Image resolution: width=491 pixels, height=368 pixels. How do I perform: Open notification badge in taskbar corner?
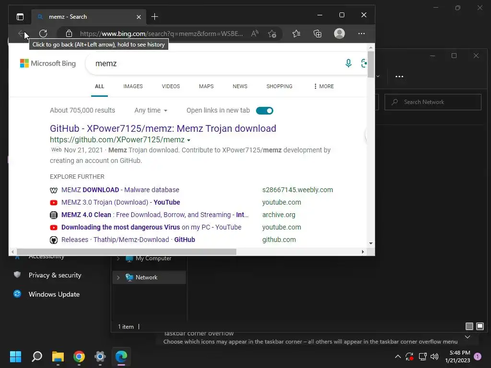pos(478,356)
